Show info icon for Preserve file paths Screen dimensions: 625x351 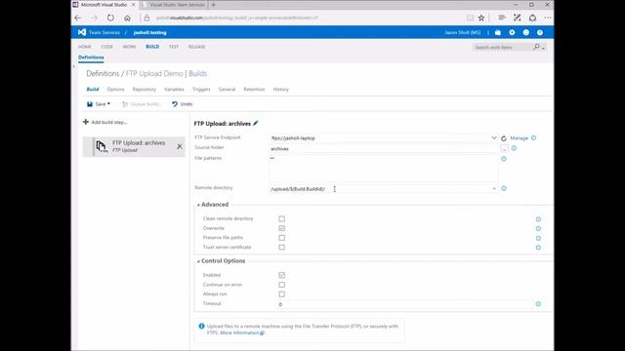[x=538, y=238]
